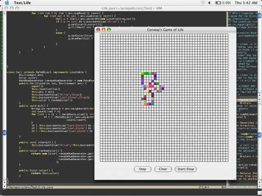This screenshot has width=262, height=196.
Task: Click the upper-right VIM pane scrollbar thumb
Action: point(260,16)
